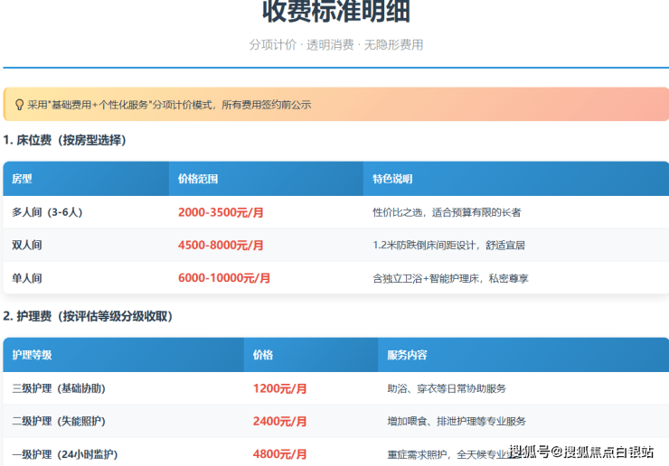Select the 一级护理（24小时监护） row label
This screenshot has height=466, width=669.
64,454
